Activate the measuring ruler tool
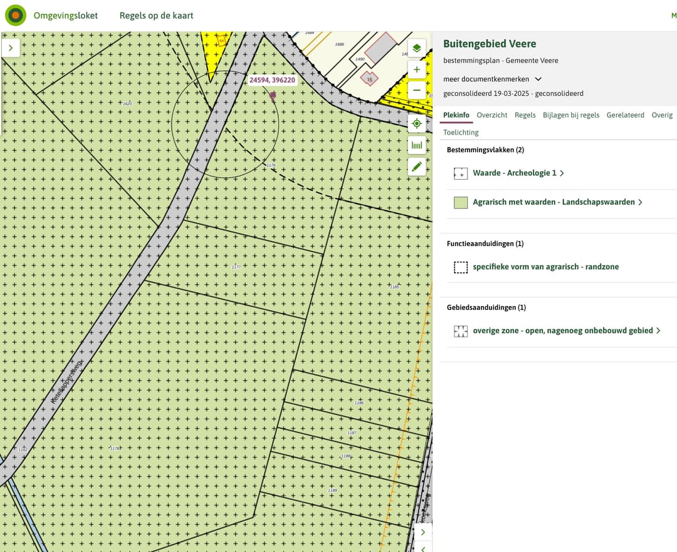This screenshot has height=552, width=677. (x=417, y=145)
